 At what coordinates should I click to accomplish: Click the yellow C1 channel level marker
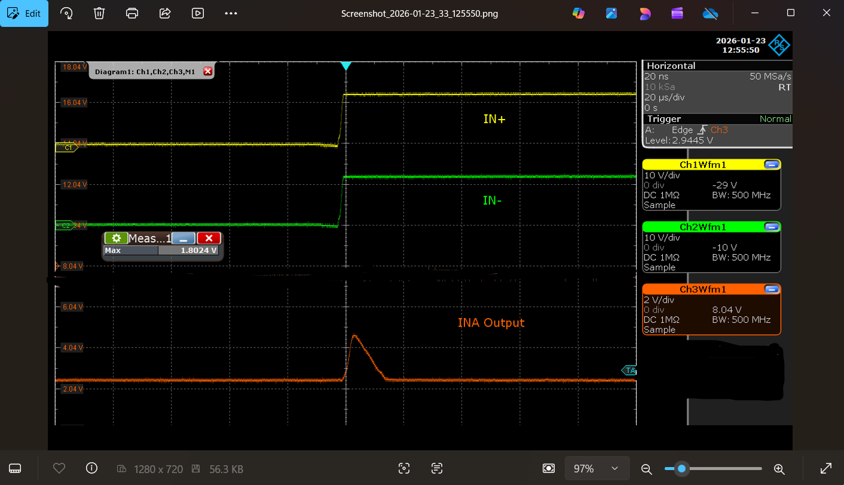pyautogui.click(x=66, y=147)
